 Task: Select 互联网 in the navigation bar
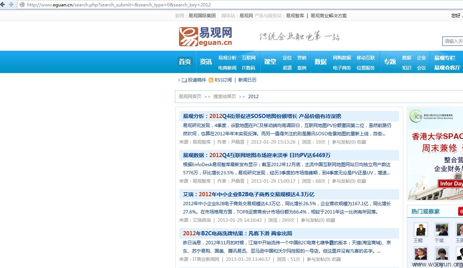point(249,58)
